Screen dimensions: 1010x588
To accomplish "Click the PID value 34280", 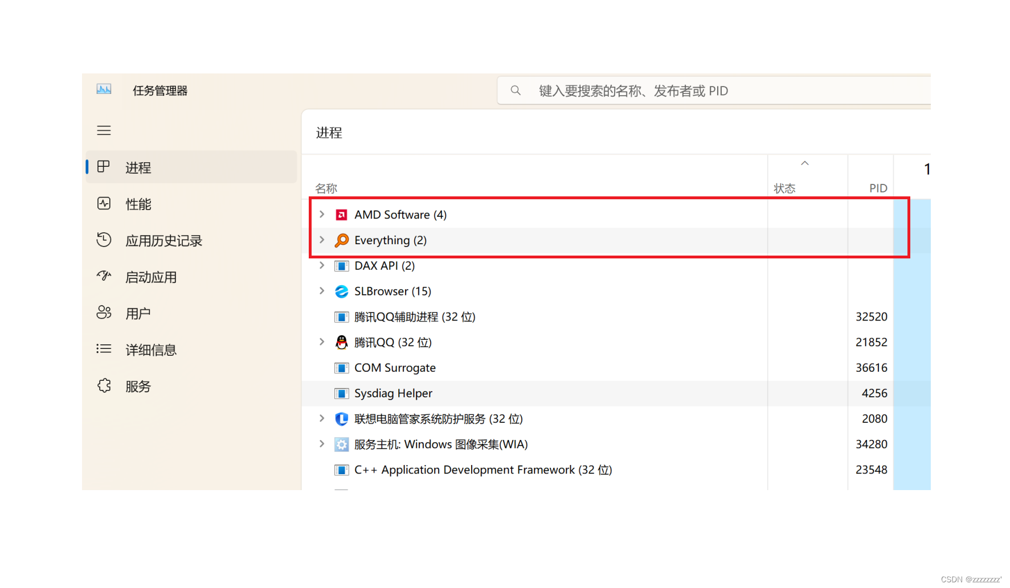I will click(x=871, y=445).
